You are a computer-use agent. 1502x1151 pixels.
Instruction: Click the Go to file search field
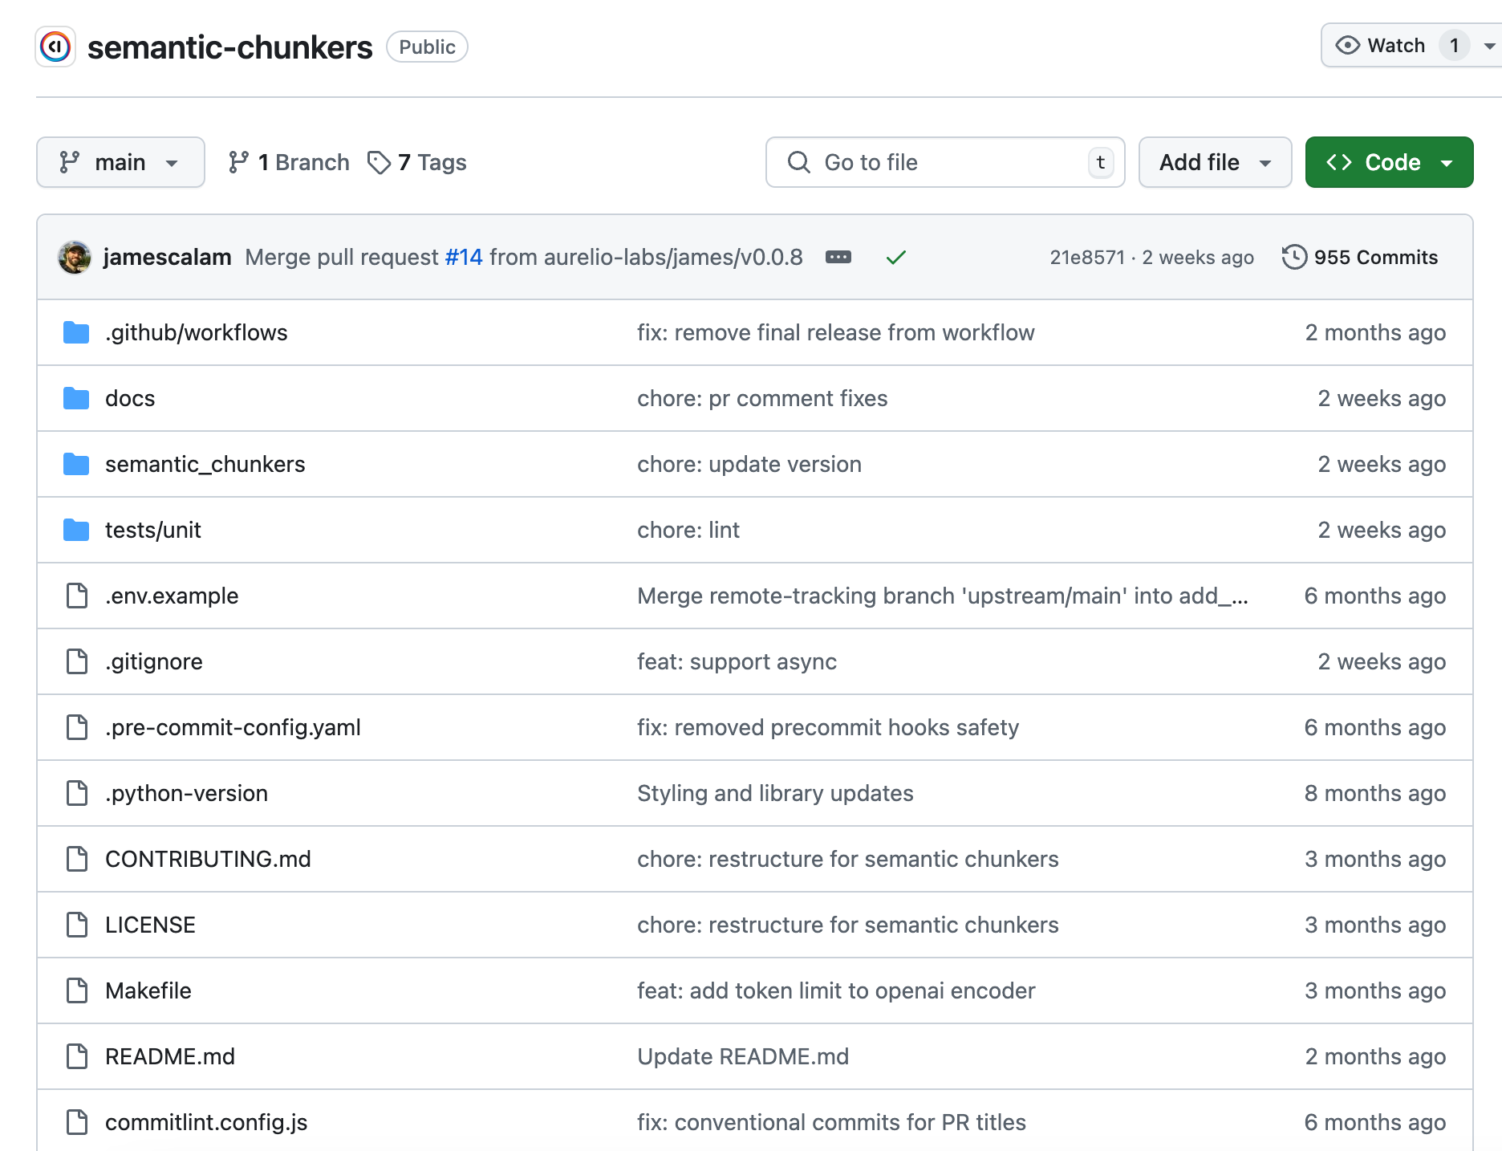click(x=945, y=162)
